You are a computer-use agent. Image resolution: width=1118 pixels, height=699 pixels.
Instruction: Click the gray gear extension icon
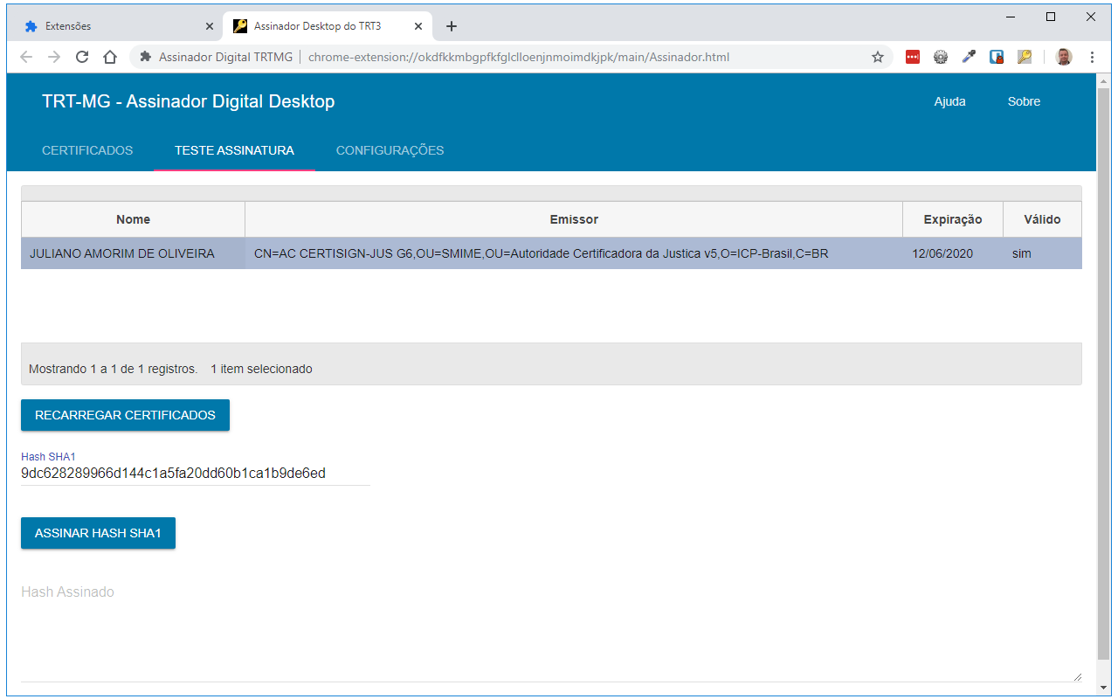(941, 57)
